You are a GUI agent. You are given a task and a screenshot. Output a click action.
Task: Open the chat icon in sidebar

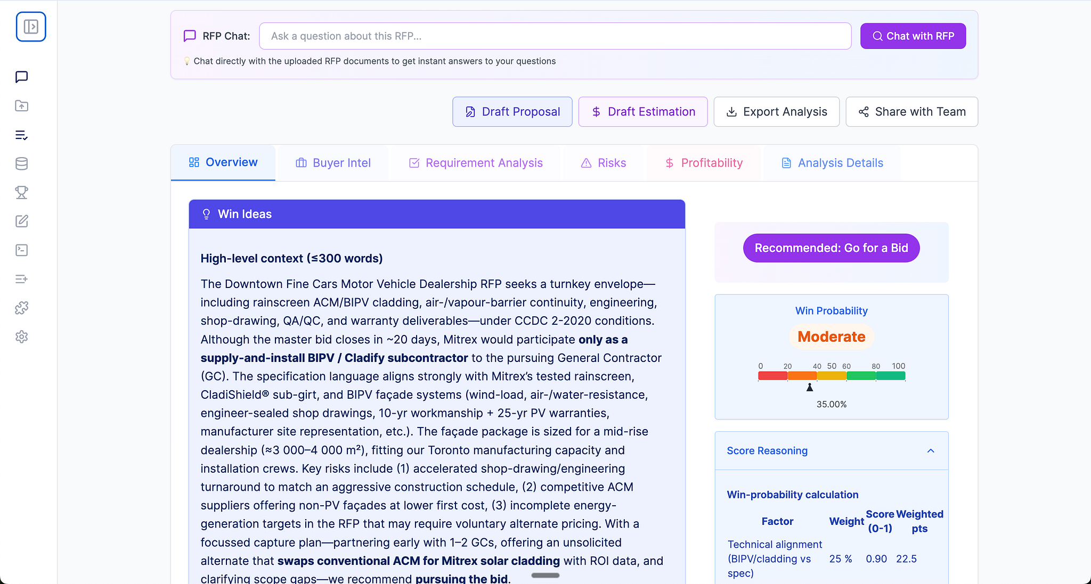coord(22,77)
